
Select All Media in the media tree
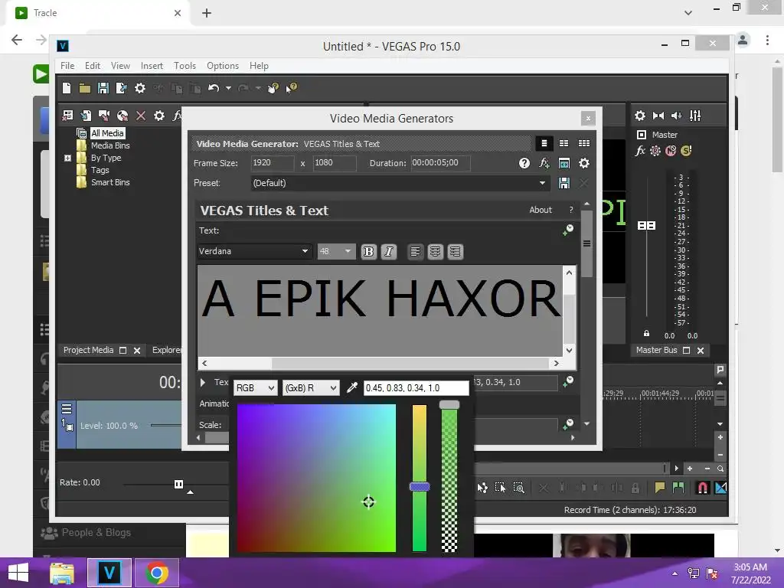click(x=107, y=133)
